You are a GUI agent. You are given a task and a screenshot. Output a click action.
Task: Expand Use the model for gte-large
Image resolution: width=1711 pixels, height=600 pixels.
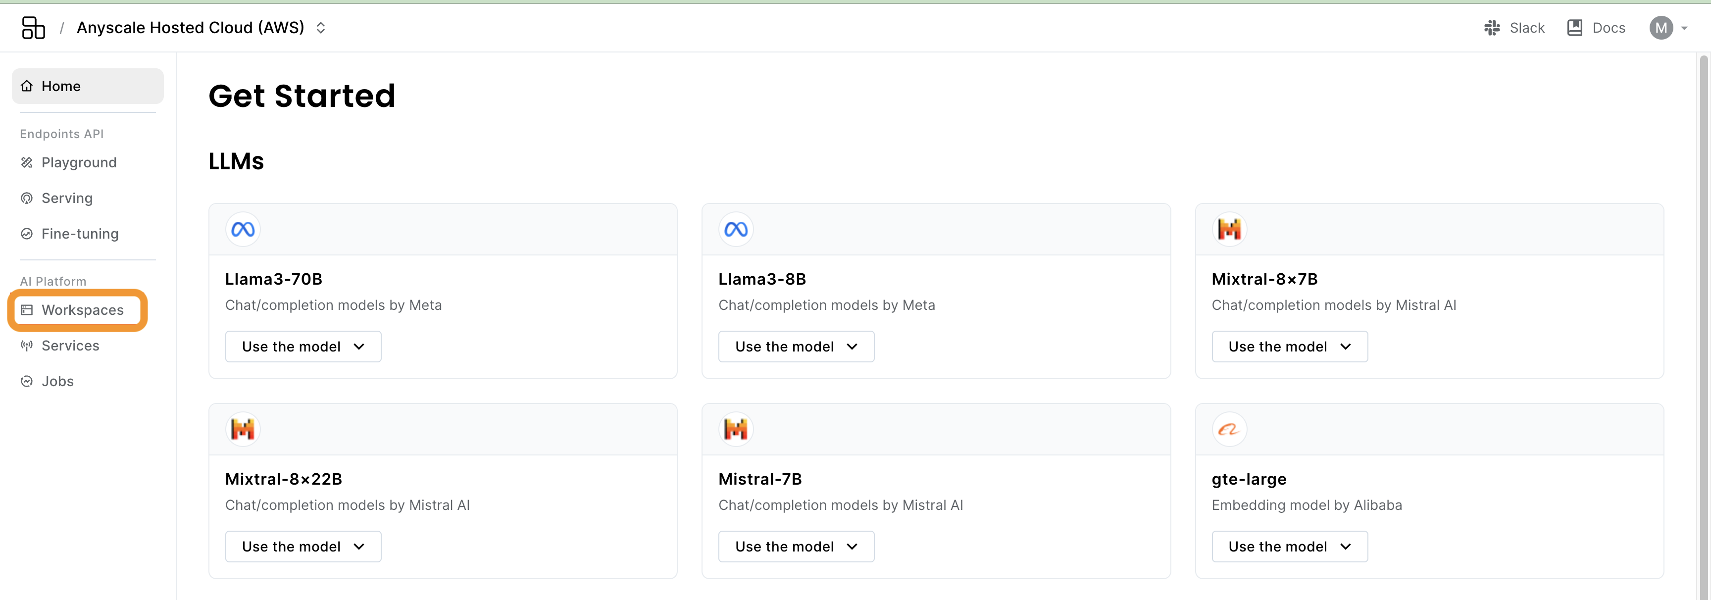(x=1289, y=547)
